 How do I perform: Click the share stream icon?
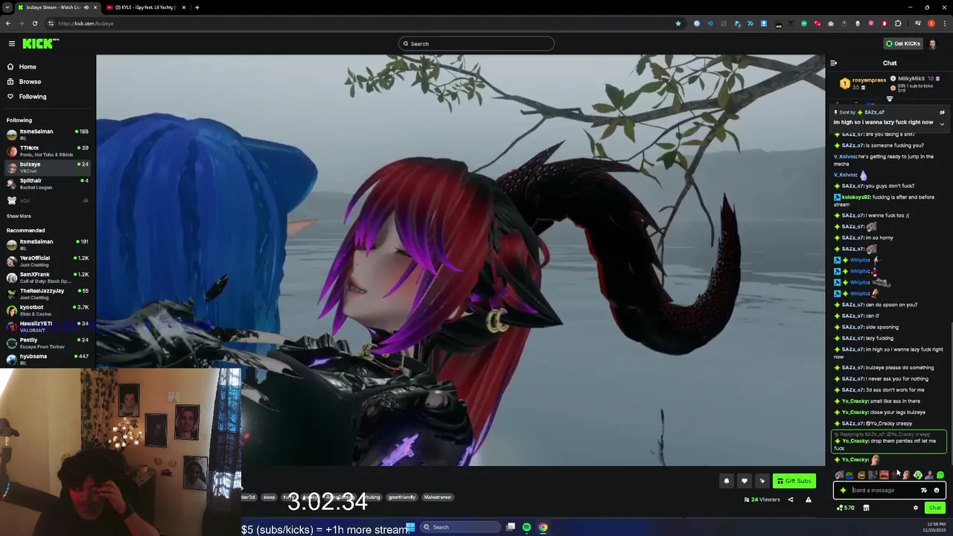791,500
